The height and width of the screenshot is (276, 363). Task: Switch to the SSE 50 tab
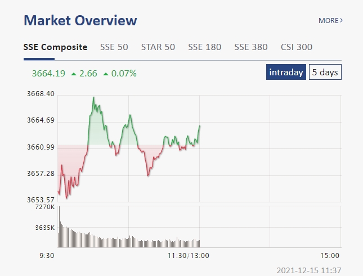[114, 47]
